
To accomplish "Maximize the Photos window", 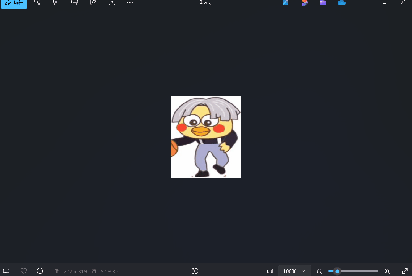I will click(x=385, y=2).
